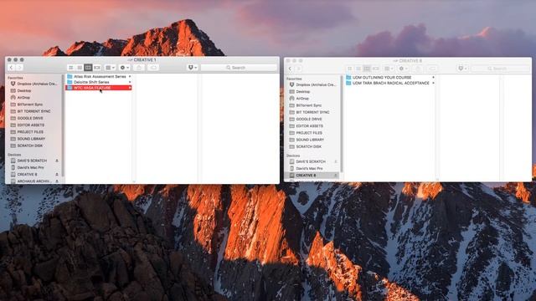Viewport: 536px width, 301px height.
Task: Select column view in CREATIVE 8 window
Action: [367, 69]
